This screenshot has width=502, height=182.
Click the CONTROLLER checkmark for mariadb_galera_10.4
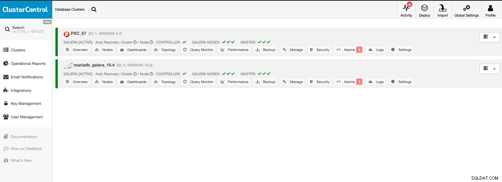click(x=184, y=74)
